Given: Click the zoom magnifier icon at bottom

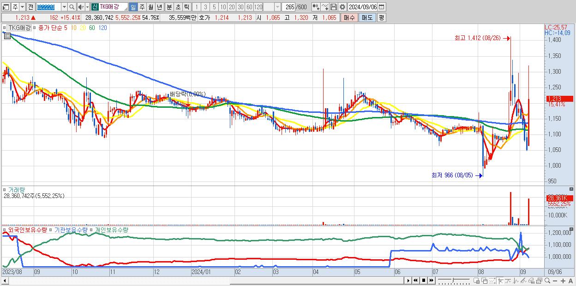Looking at the screenshot, I should point(547,281).
